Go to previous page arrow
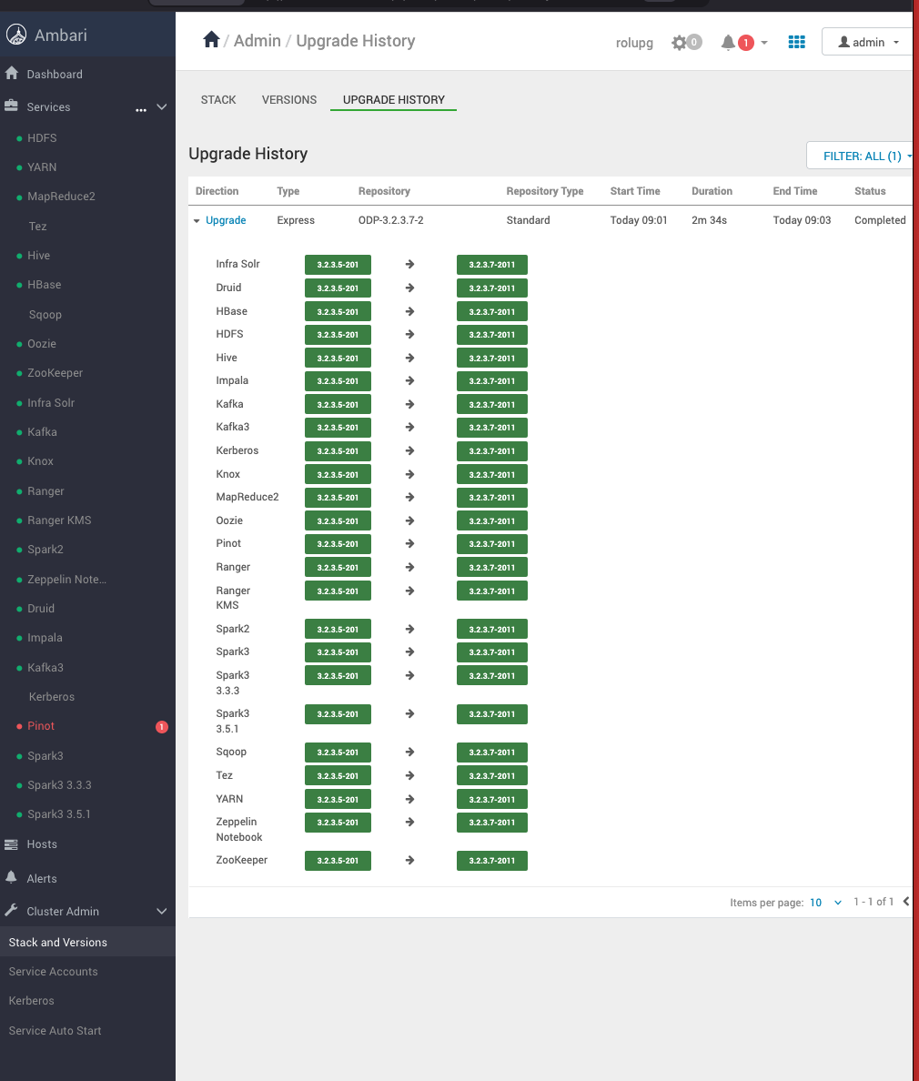The image size is (919, 1081). tap(906, 901)
